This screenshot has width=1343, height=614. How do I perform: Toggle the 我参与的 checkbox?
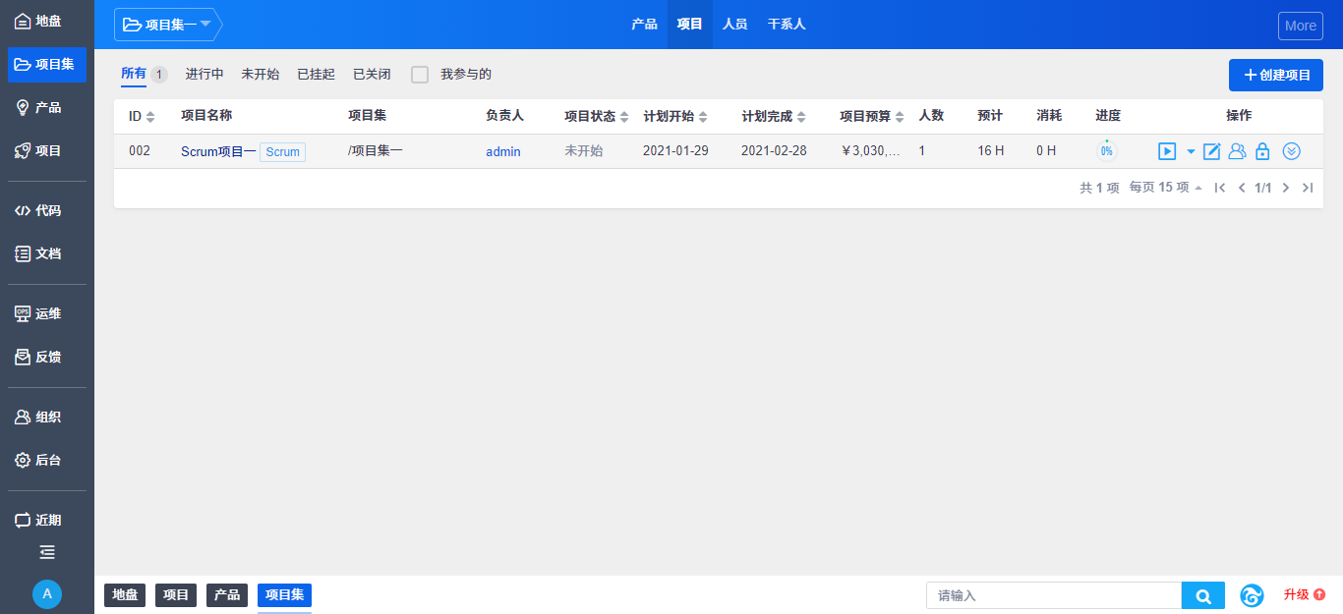coord(420,75)
